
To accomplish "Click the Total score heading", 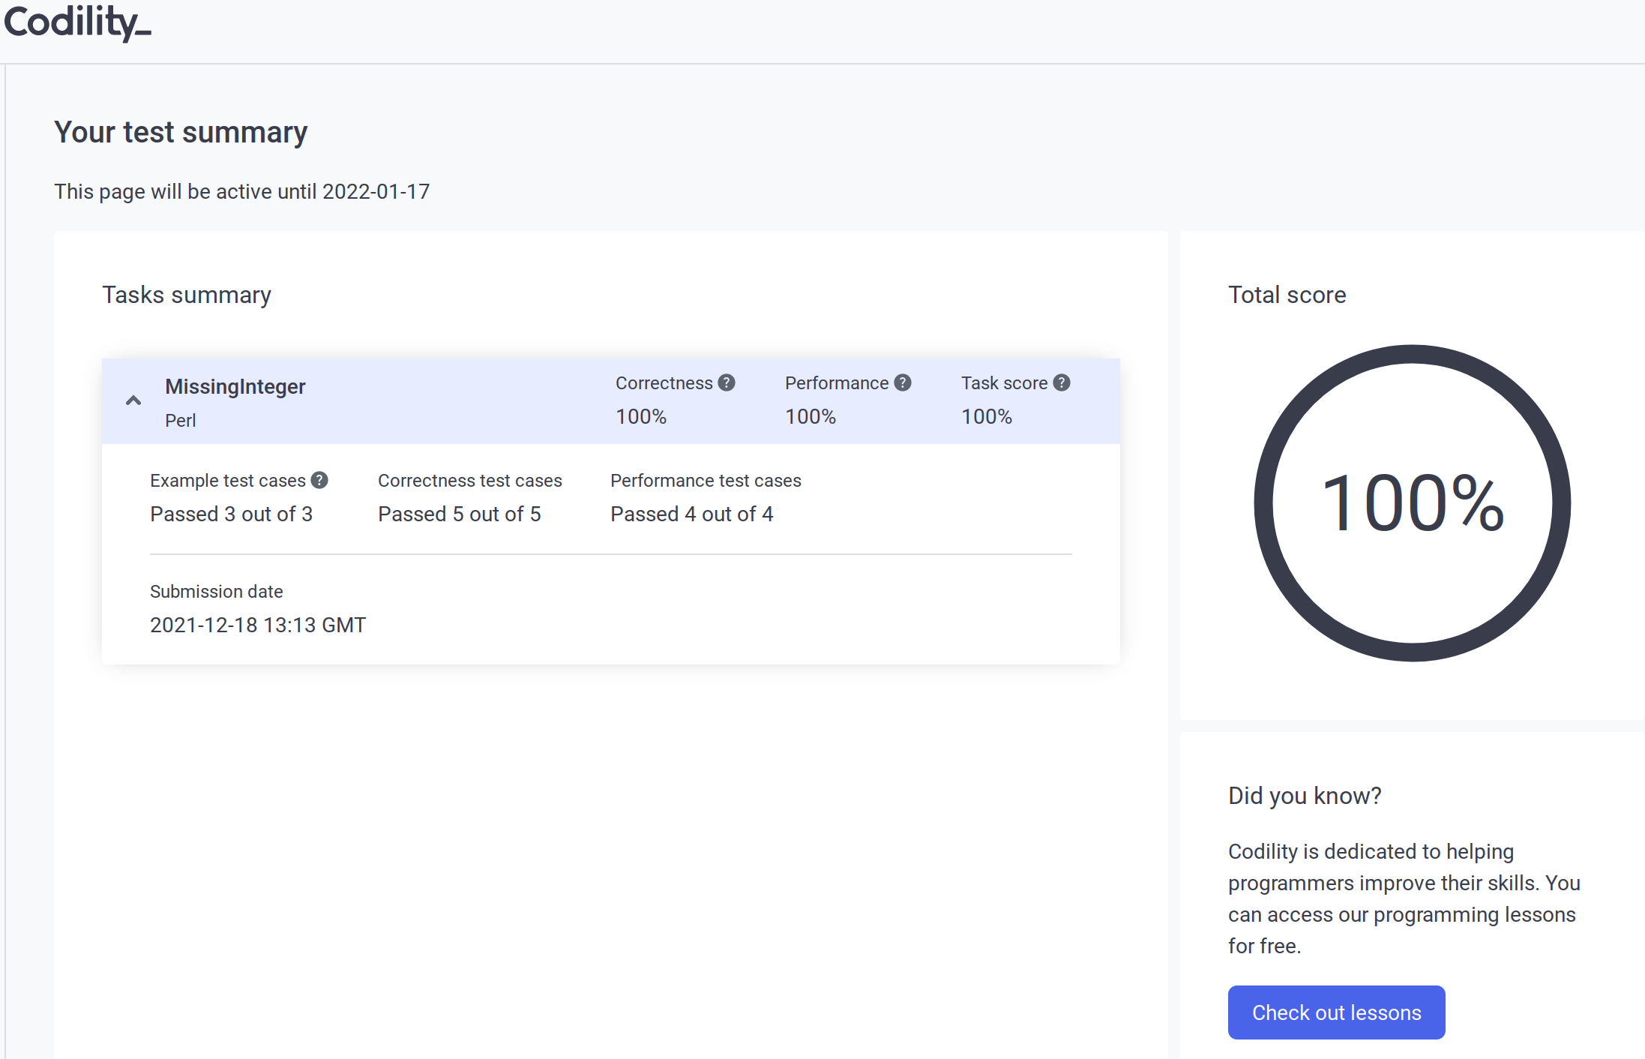I will tap(1287, 295).
